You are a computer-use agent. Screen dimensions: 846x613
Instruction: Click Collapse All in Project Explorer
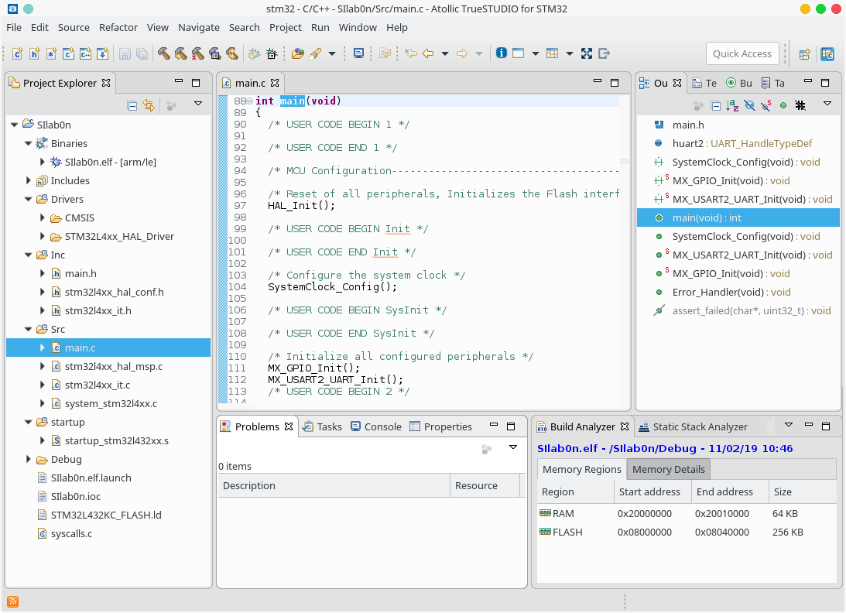click(x=132, y=104)
